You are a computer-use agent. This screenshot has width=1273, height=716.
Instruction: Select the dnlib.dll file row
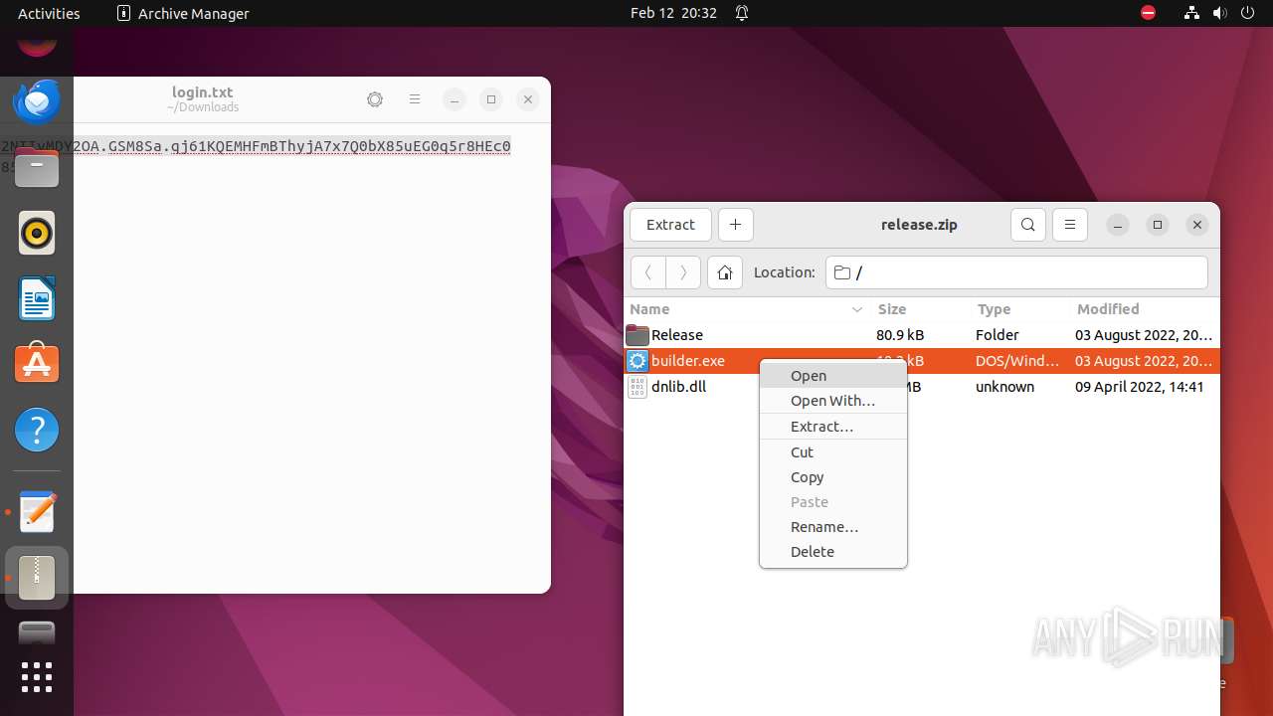pos(922,387)
